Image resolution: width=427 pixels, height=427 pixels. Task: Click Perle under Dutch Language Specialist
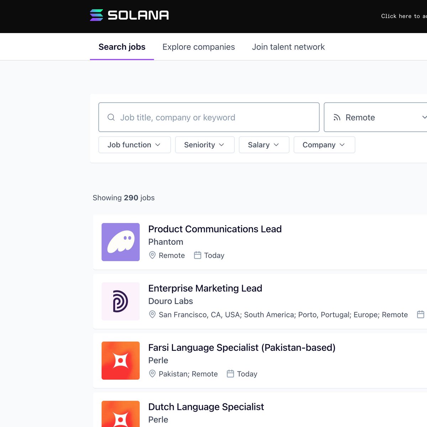[x=158, y=420]
